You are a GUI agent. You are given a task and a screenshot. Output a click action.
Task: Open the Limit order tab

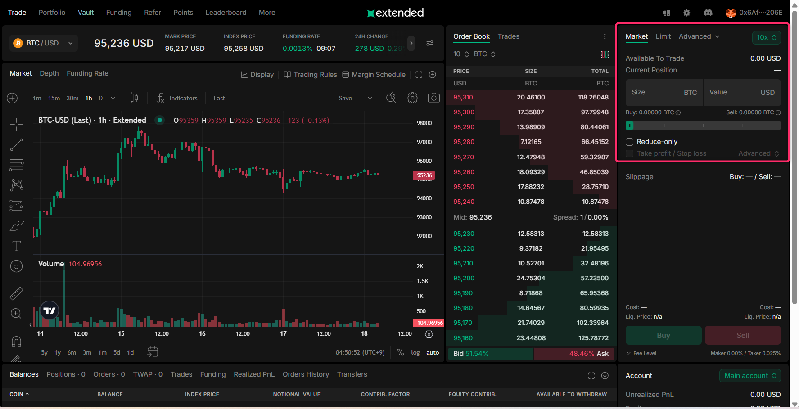coord(663,36)
